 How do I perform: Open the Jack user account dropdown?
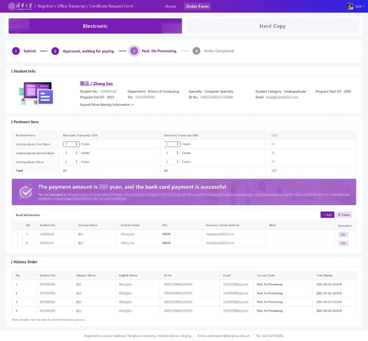point(359,6)
